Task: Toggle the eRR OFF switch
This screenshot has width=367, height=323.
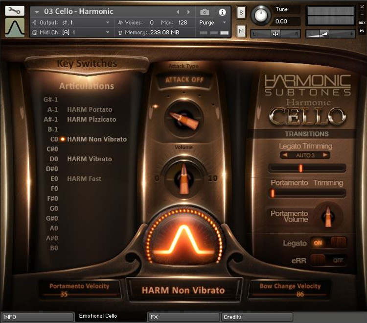Action: [x=328, y=260]
